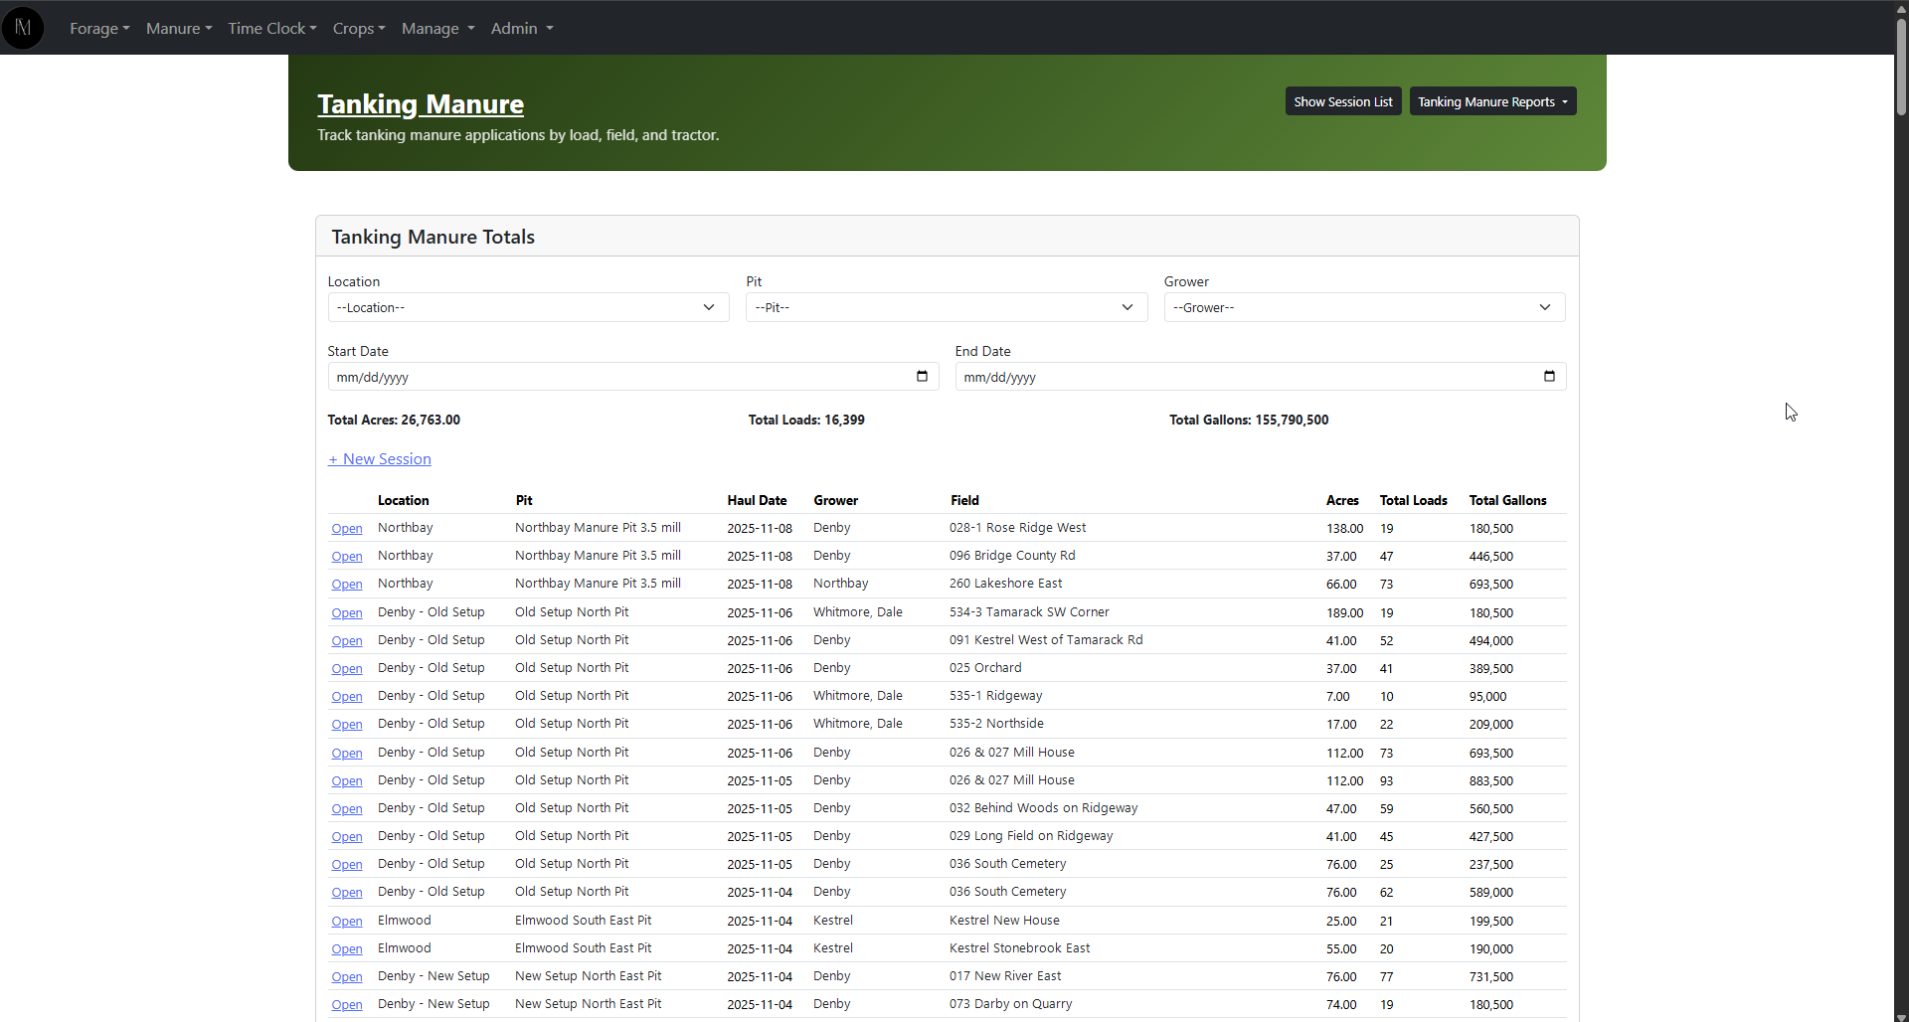Click the 029 Long Field on Ridgeway cell
The height and width of the screenshot is (1022, 1909).
(1031, 836)
